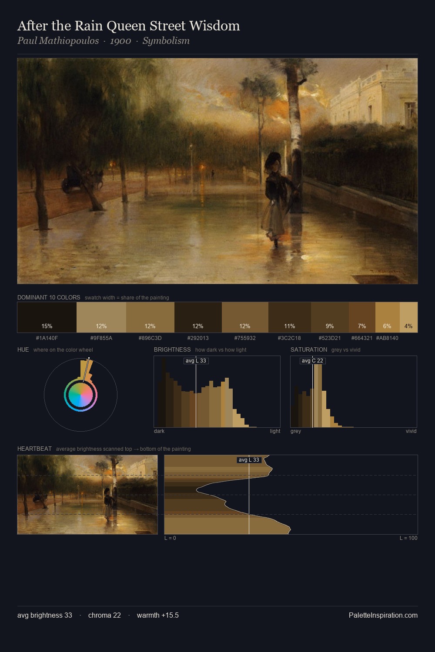Select the artist name Paul Mathiopoulos

58,41
